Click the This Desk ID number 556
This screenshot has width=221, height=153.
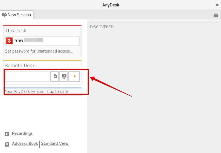coord(19,41)
